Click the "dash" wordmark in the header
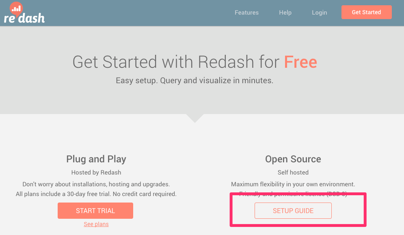Image resolution: width=404 pixels, height=235 pixels. coord(31,18)
